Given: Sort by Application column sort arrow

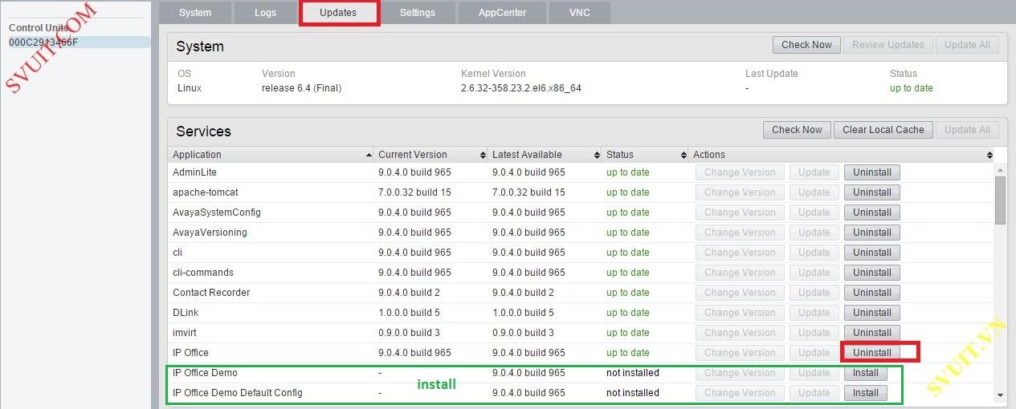Looking at the screenshot, I should click(369, 155).
